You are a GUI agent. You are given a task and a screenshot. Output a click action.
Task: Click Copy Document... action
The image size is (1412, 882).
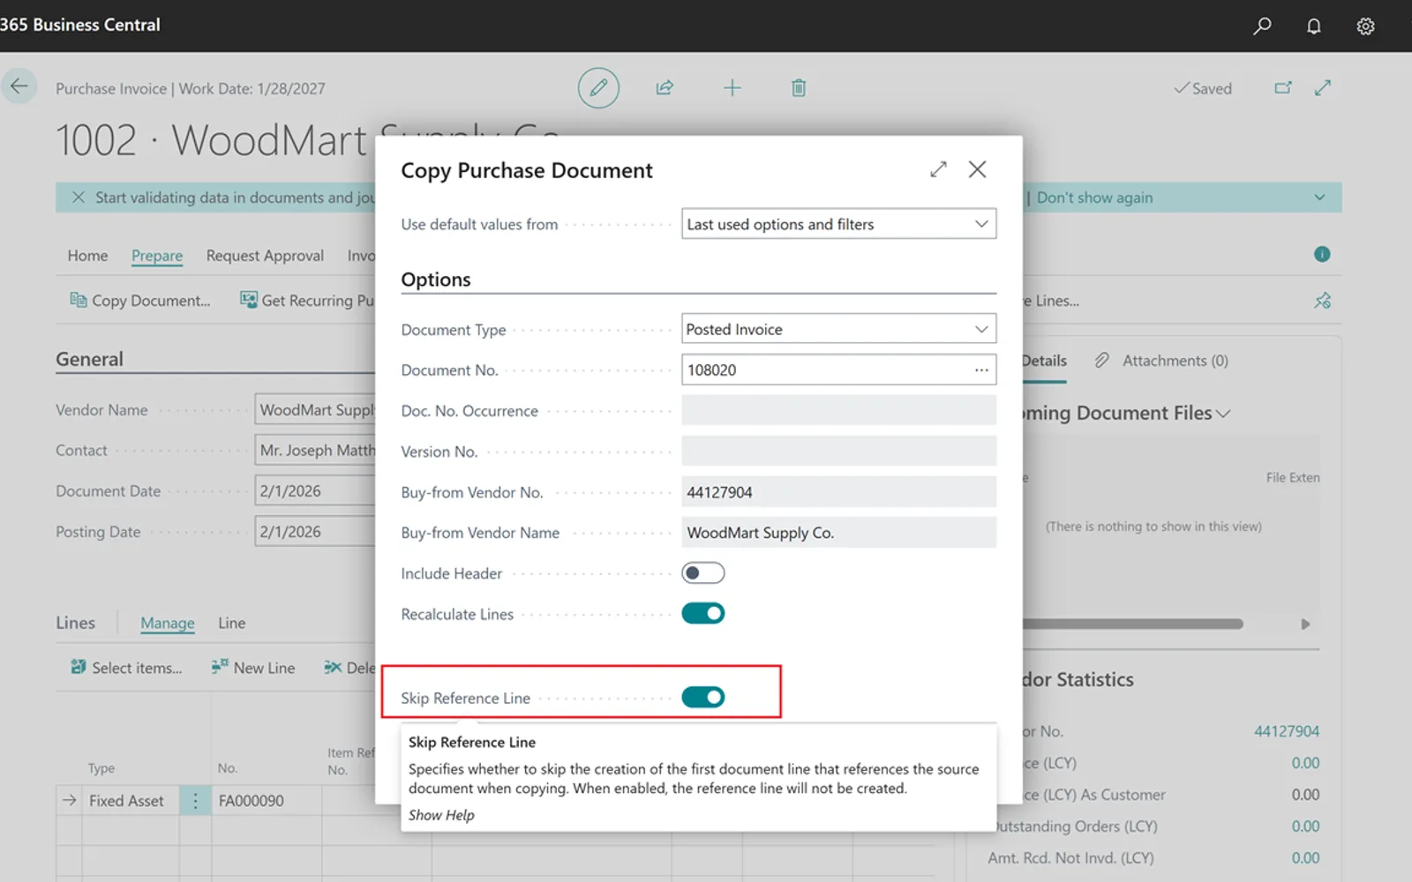pos(140,301)
